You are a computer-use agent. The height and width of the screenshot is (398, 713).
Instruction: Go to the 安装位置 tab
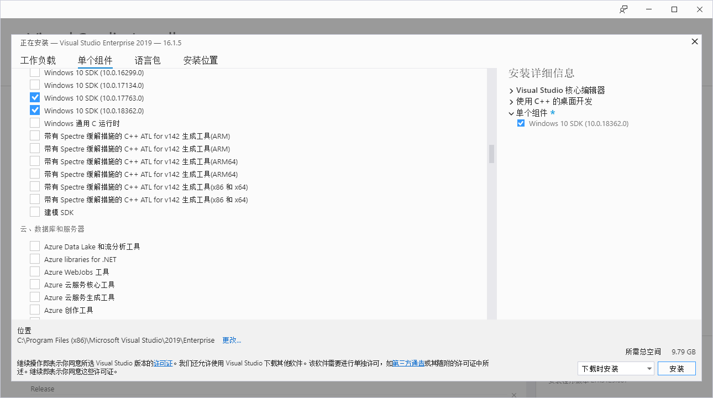point(201,60)
